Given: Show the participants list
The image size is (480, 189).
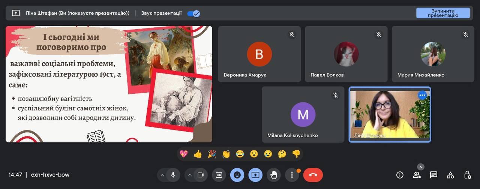Looking at the screenshot, I should click(x=417, y=175).
